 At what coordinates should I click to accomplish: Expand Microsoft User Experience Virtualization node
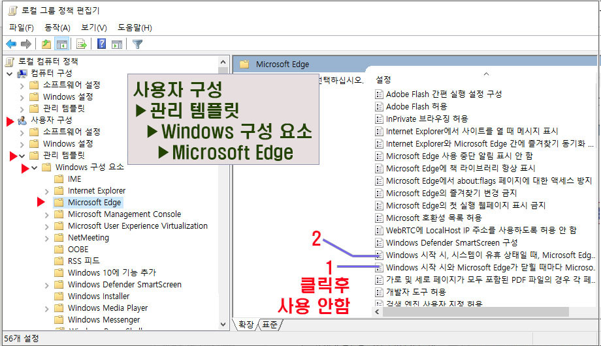pyautogui.click(x=46, y=226)
